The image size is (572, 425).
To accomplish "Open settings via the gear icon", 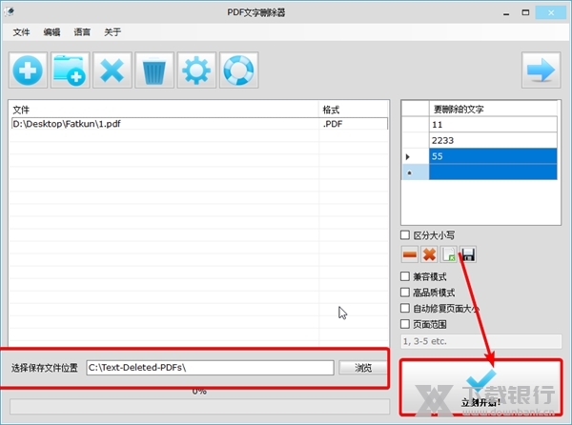I will tap(196, 70).
